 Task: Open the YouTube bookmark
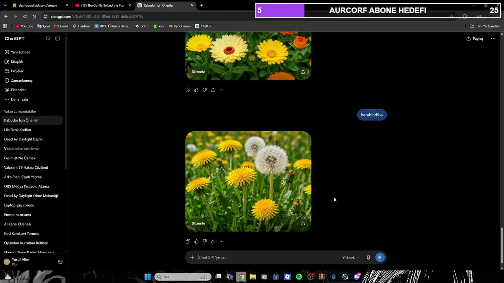(24, 26)
